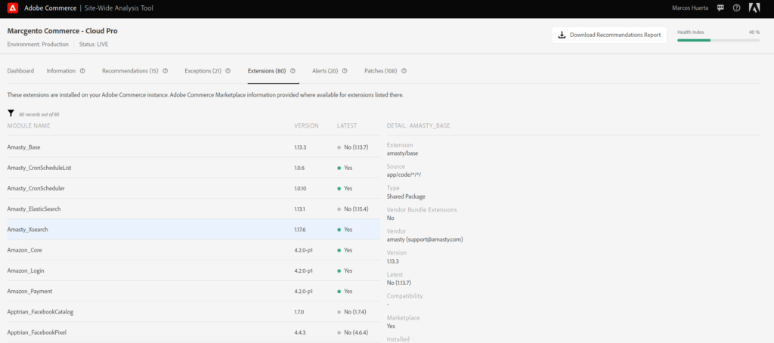Click help icon next to Alerts tab

(x=345, y=70)
